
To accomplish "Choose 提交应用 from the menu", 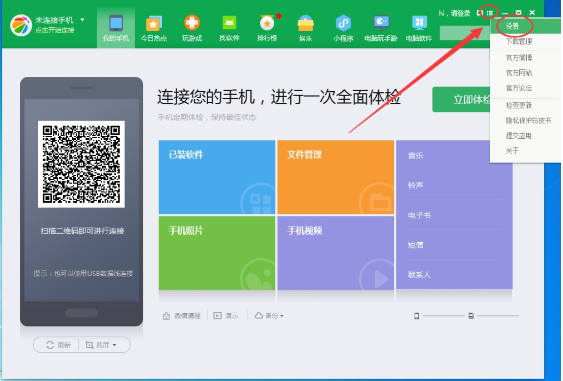I will (525, 136).
